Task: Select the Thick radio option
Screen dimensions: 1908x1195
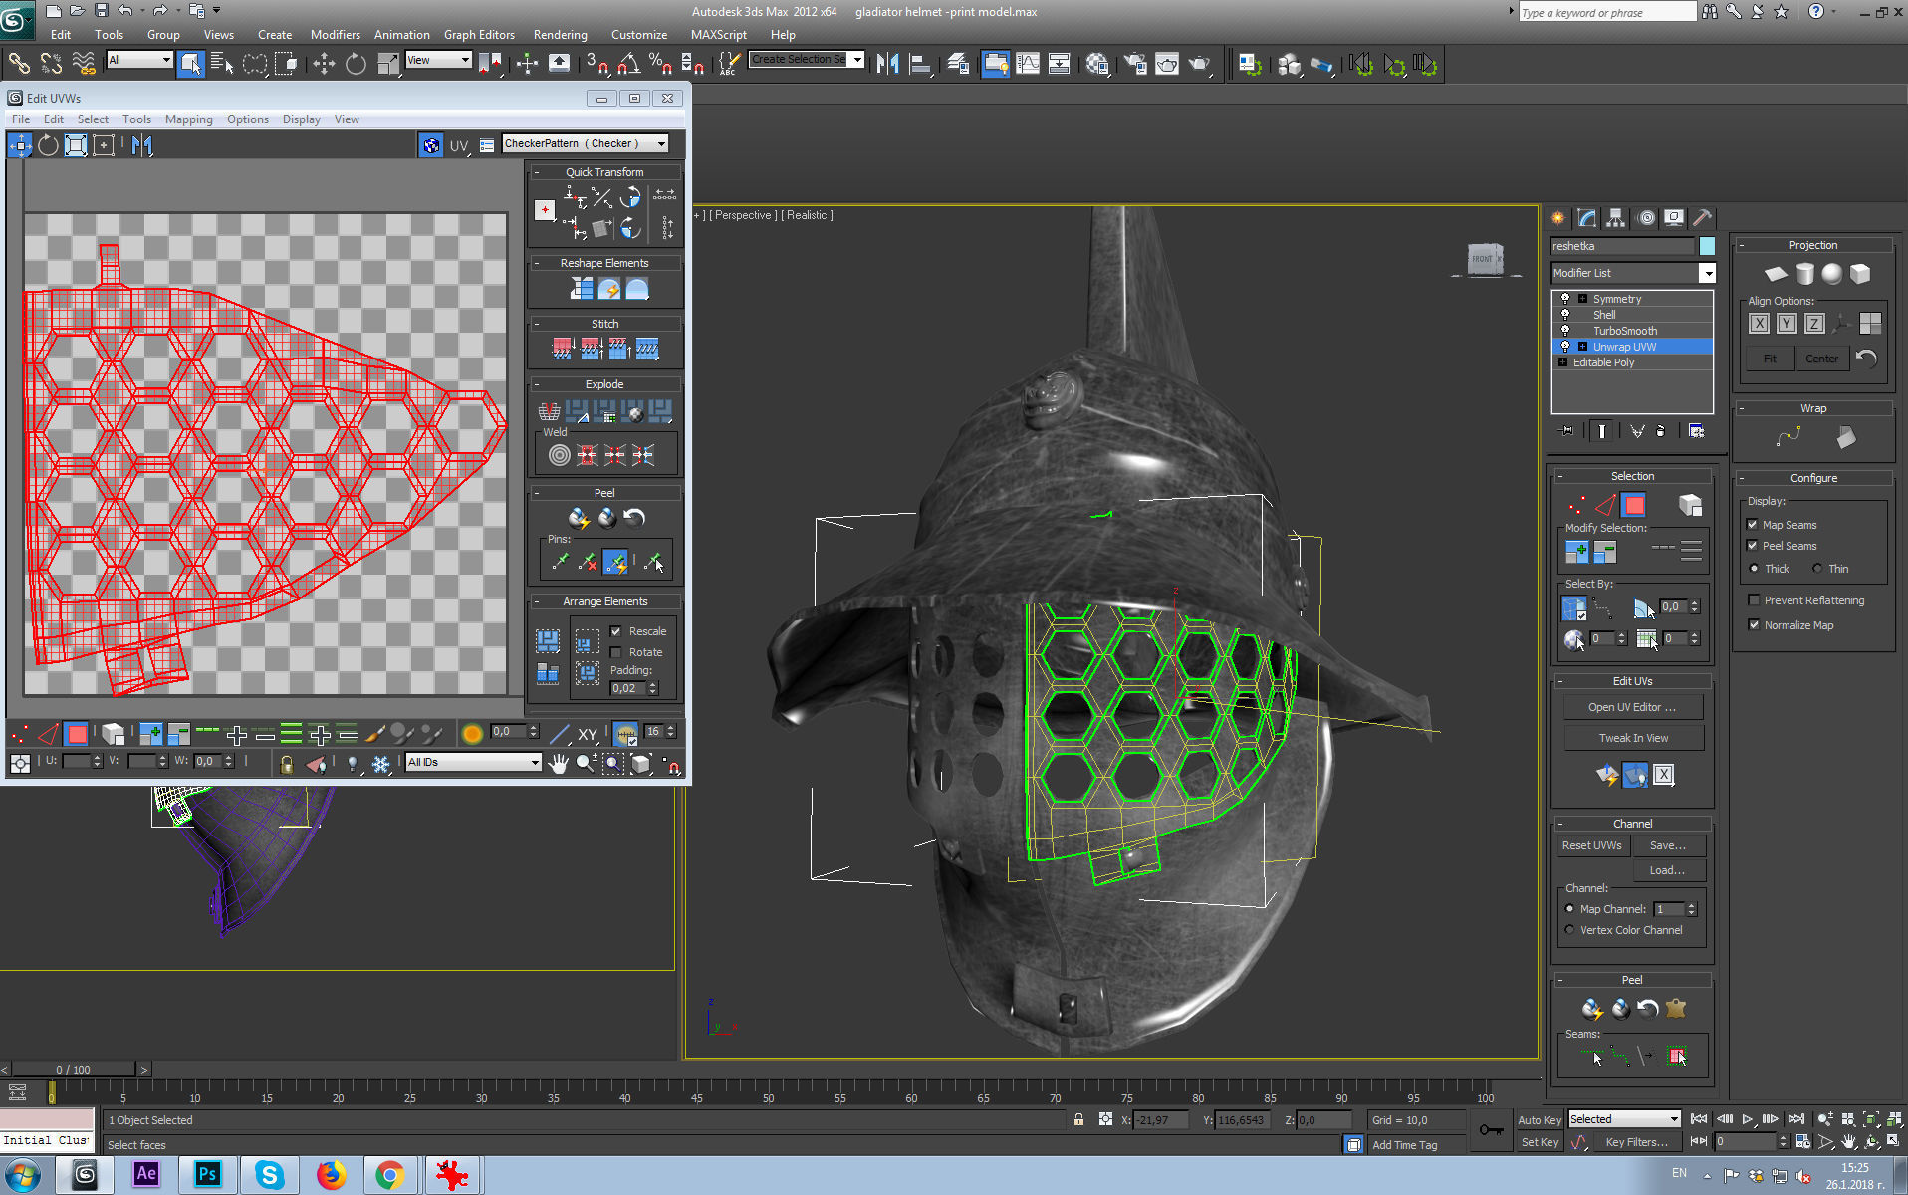Action: [1754, 569]
